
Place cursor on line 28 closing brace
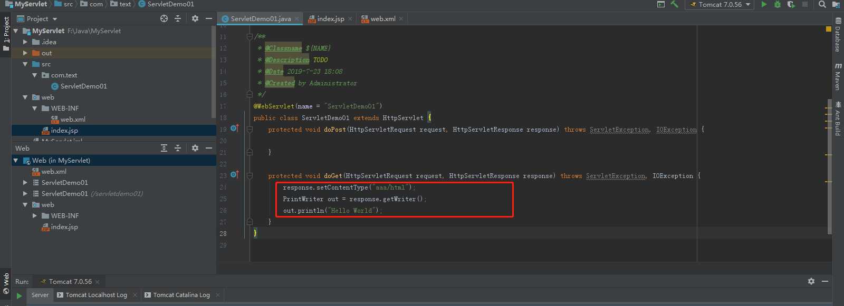255,233
